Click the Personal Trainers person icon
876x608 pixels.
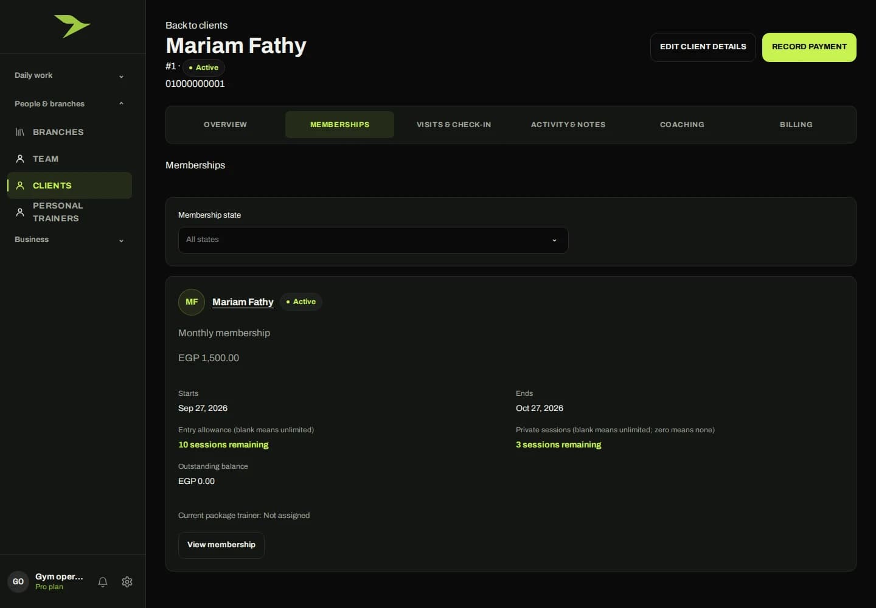20,212
